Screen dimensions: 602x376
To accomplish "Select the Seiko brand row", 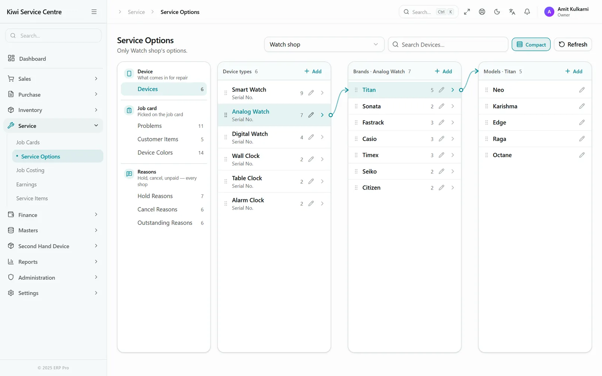I will (404, 171).
